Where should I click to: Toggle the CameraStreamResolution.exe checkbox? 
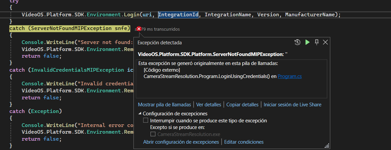(x=153, y=134)
